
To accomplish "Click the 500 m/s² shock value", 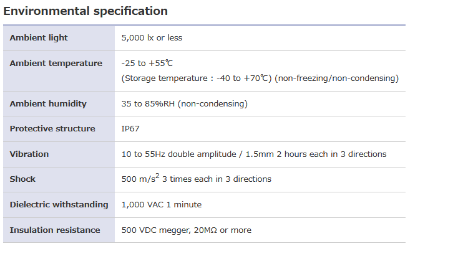I will click(196, 179).
